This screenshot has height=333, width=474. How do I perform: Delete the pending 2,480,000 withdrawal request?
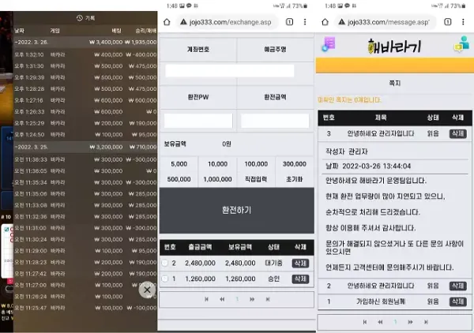[x=300, y=264]
